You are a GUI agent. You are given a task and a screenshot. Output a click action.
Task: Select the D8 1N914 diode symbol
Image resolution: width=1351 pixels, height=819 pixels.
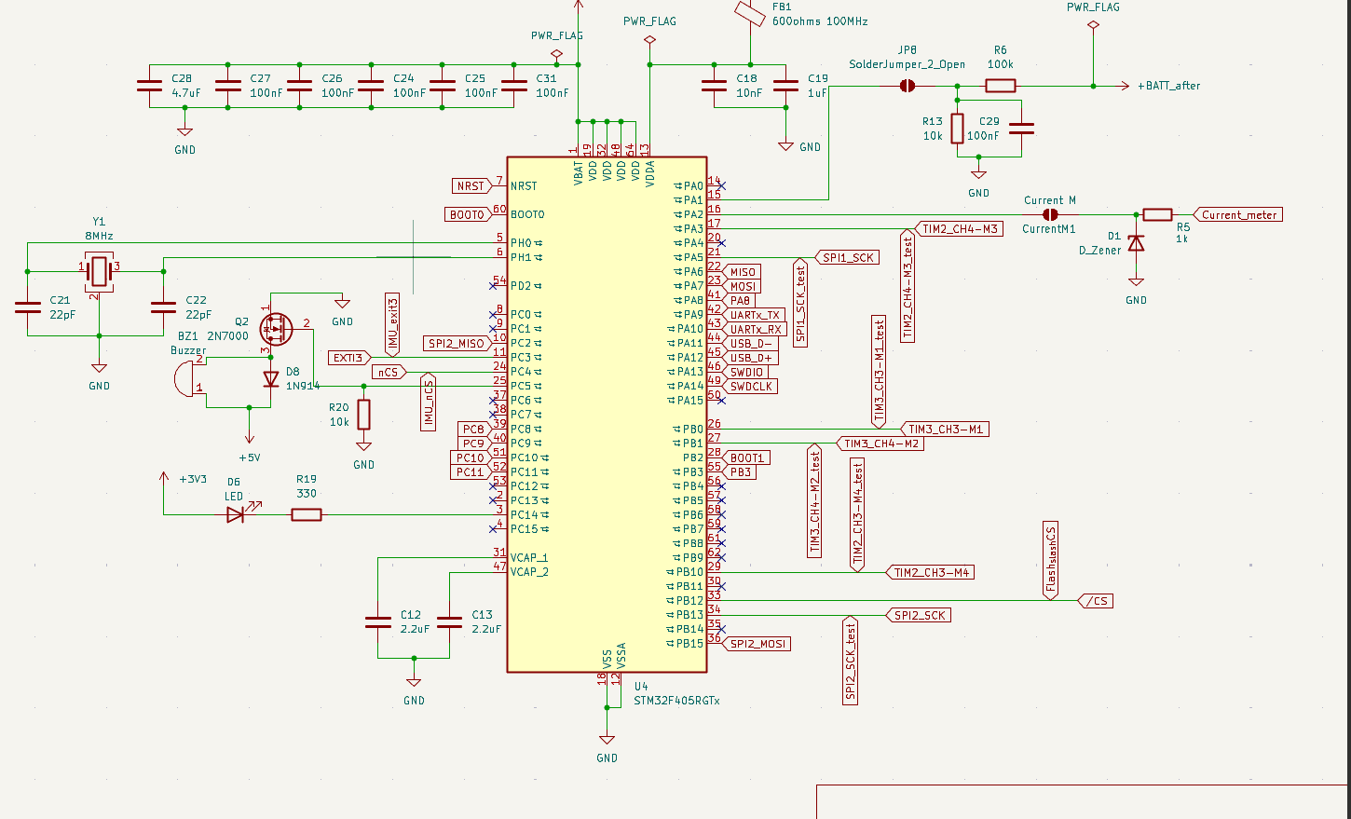[271, 379]
